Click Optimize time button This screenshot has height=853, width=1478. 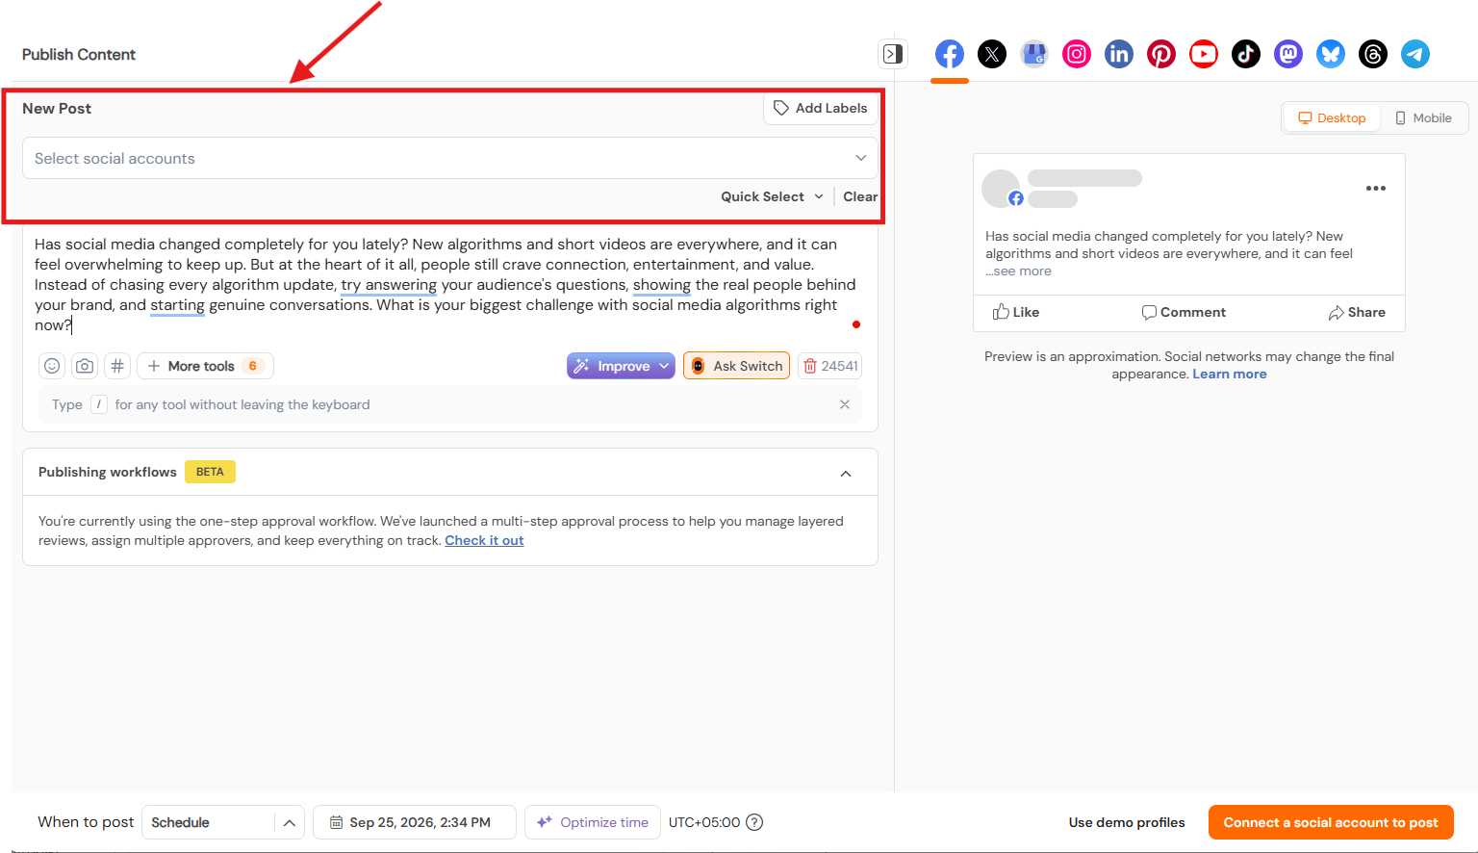(x=593, y=822)
